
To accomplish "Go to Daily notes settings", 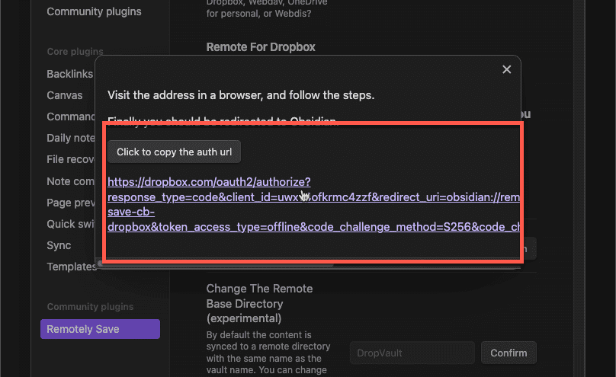I will (x=69, y=138).
